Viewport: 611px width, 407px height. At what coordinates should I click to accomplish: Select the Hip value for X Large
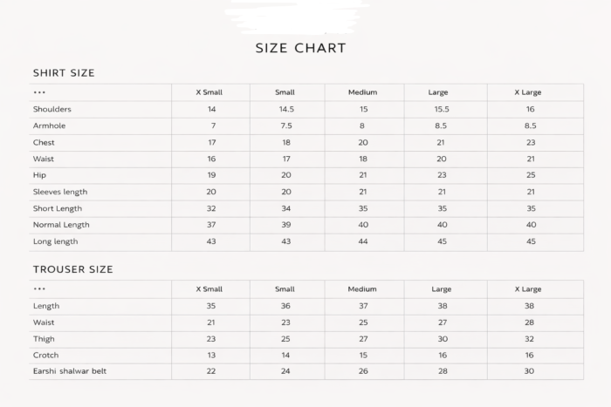pyautogui.click(x=530, y=175)
